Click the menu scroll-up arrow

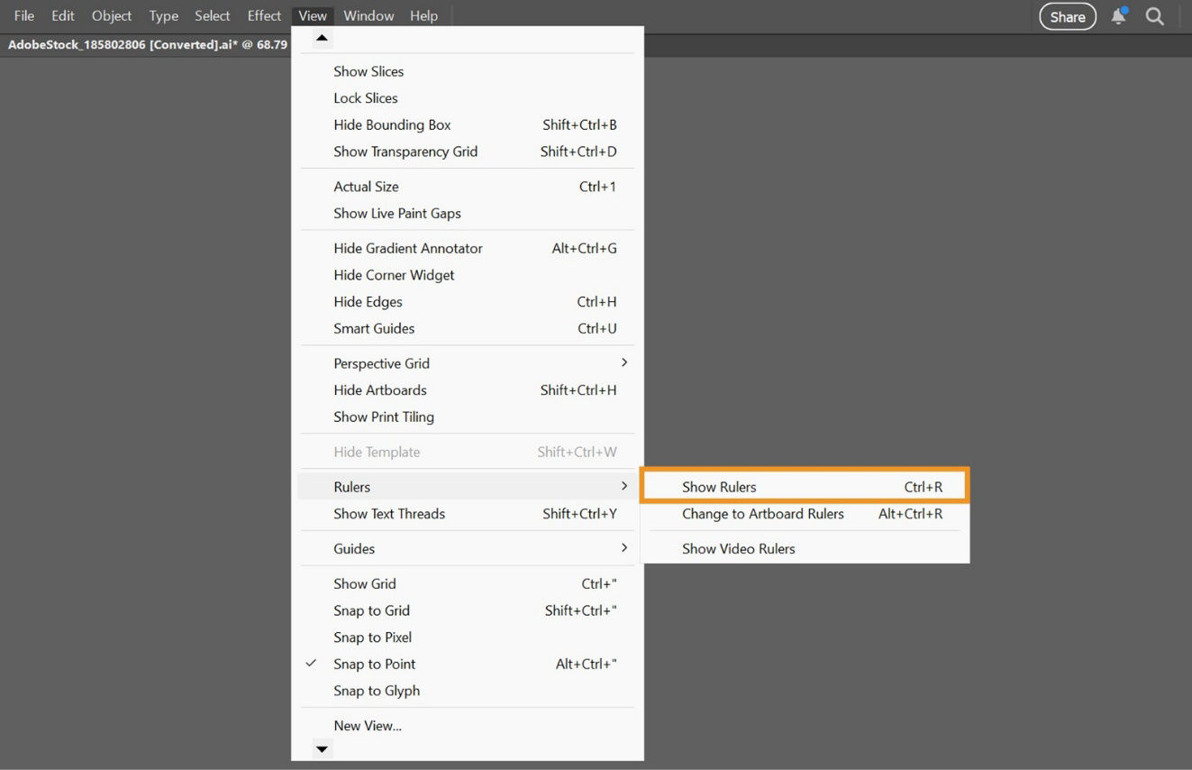tap(322, 37)
